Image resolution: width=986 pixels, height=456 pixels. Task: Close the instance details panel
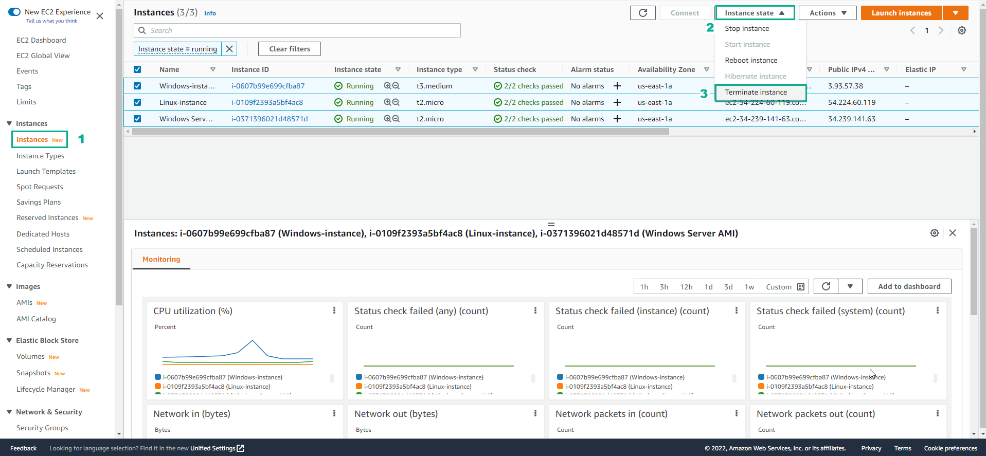coord(953,233)
